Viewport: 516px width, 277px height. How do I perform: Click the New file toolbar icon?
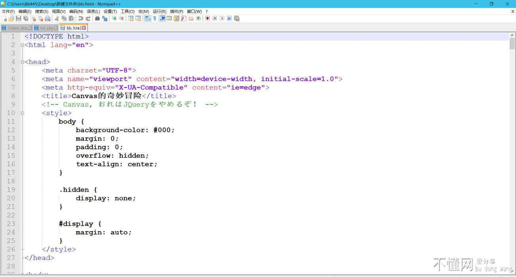[4, 19]
